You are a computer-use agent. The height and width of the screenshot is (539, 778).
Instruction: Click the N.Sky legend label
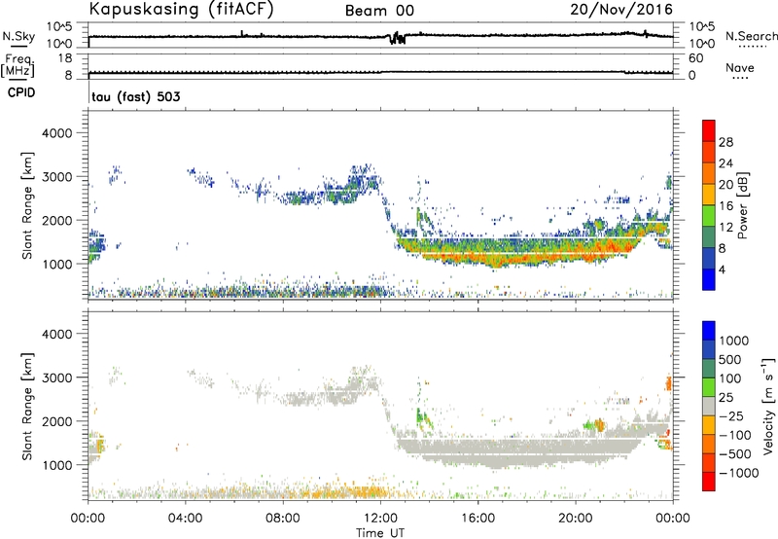[18, 36]
